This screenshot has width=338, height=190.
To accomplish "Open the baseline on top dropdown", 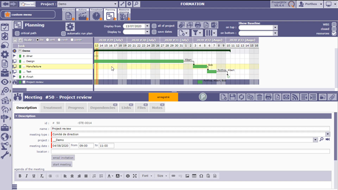I will 275,28.
